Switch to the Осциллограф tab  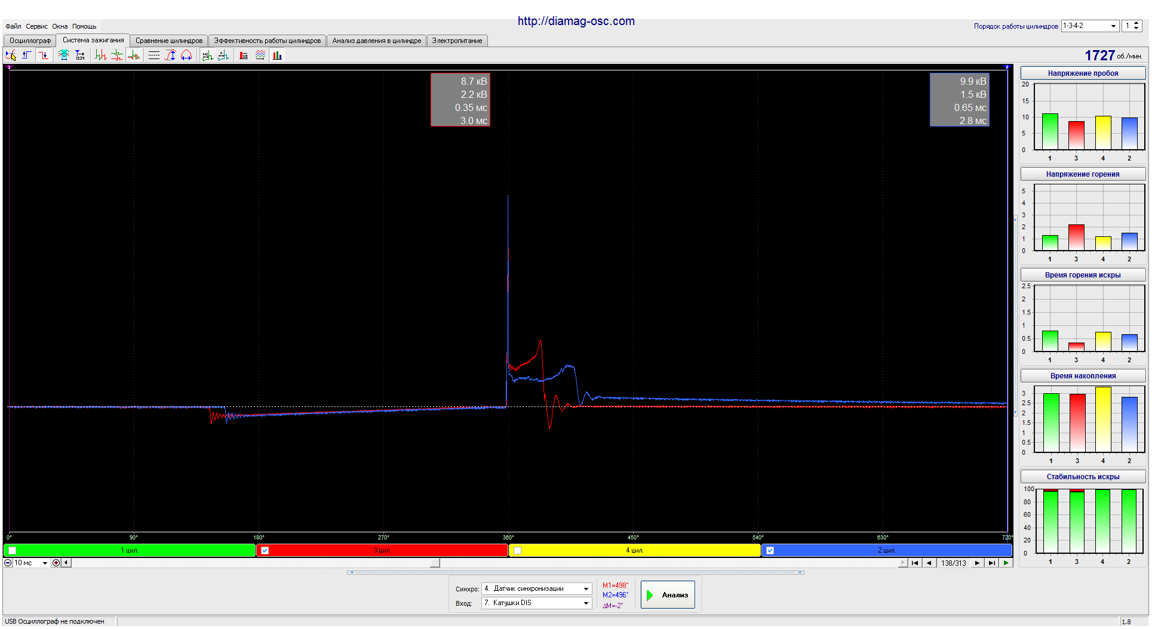pos(30,41)
